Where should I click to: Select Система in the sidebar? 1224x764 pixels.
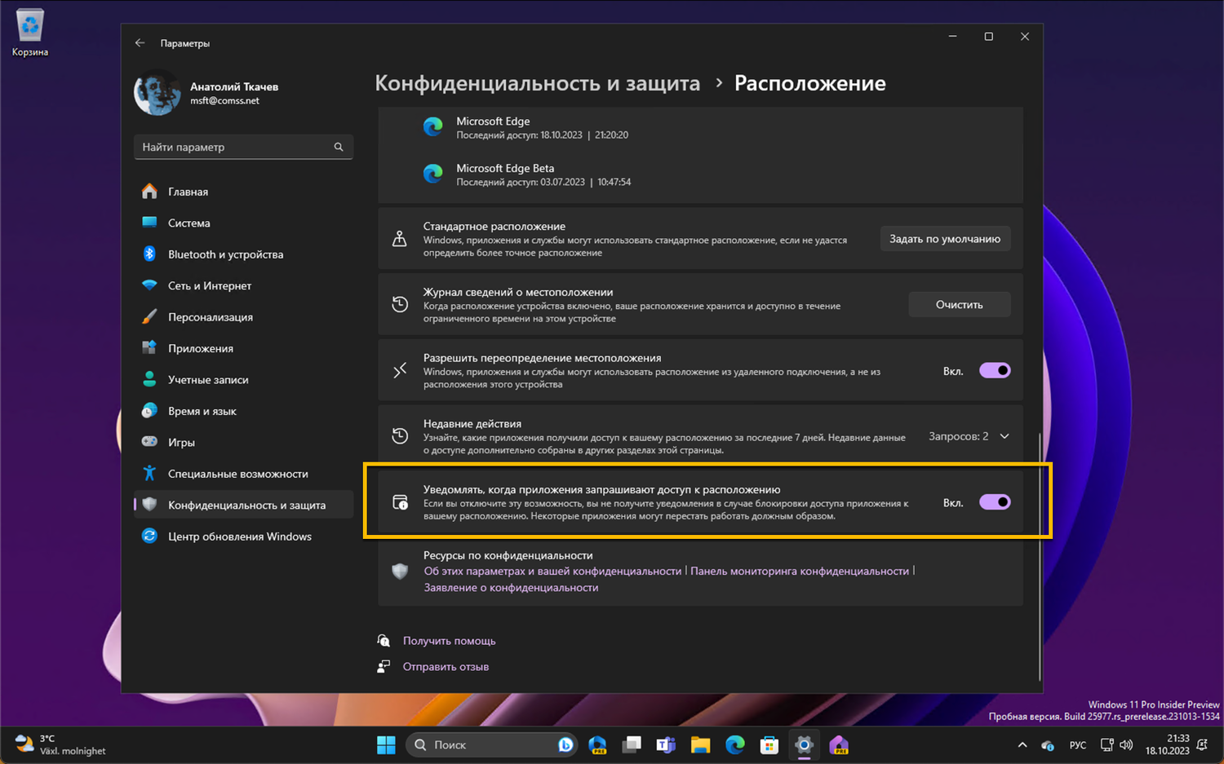pos(243,223)
